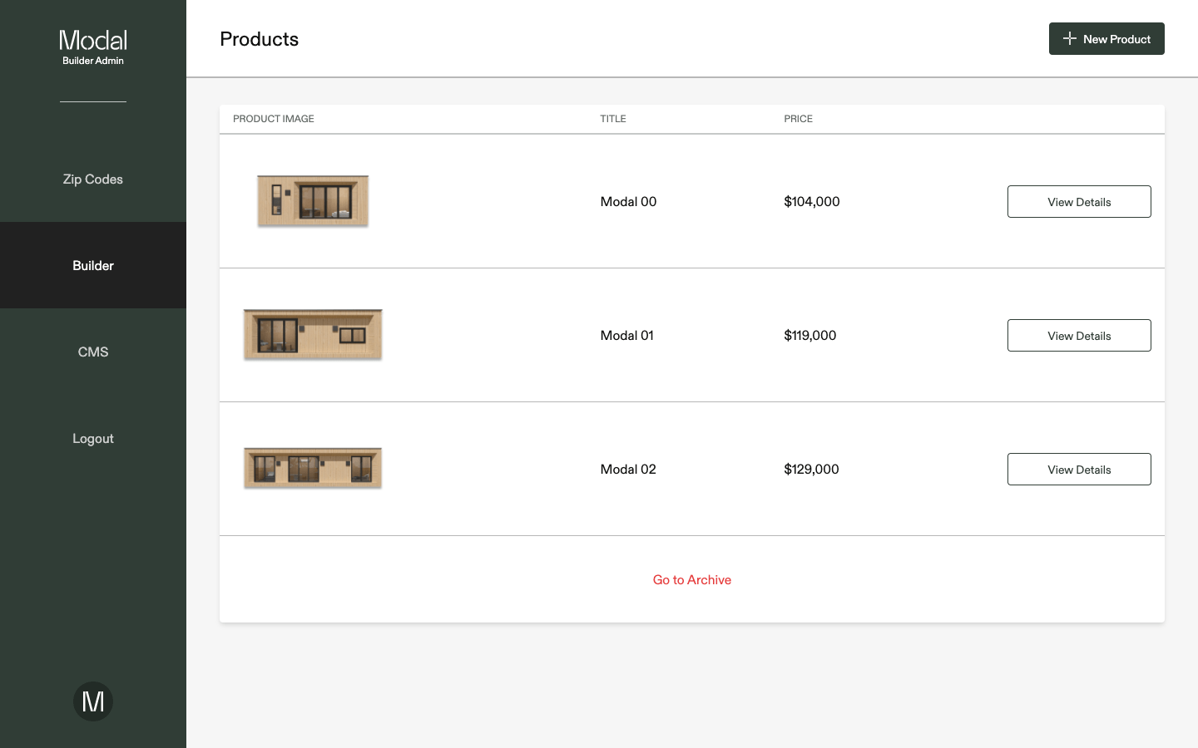Open the Modal 01 product thumbnail
The width and height of the screenshot is (1198, 748).
tap(313, 334)
